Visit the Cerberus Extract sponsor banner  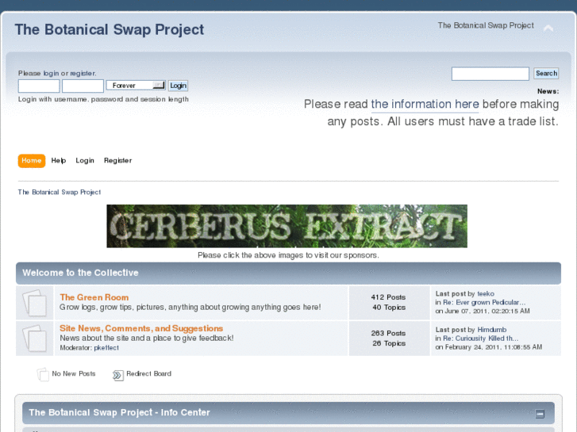(287, 226)
